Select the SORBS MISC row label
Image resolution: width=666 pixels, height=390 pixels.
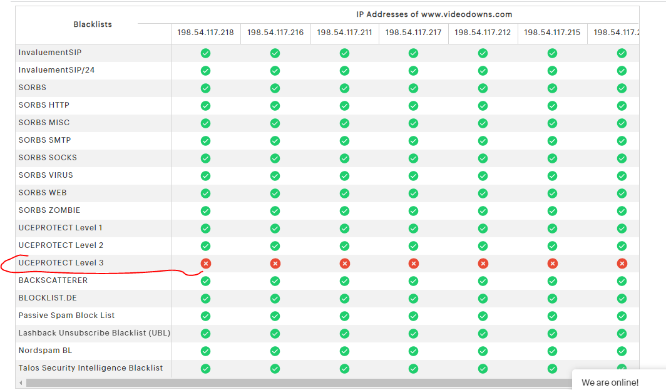click(x=44, y=122)
